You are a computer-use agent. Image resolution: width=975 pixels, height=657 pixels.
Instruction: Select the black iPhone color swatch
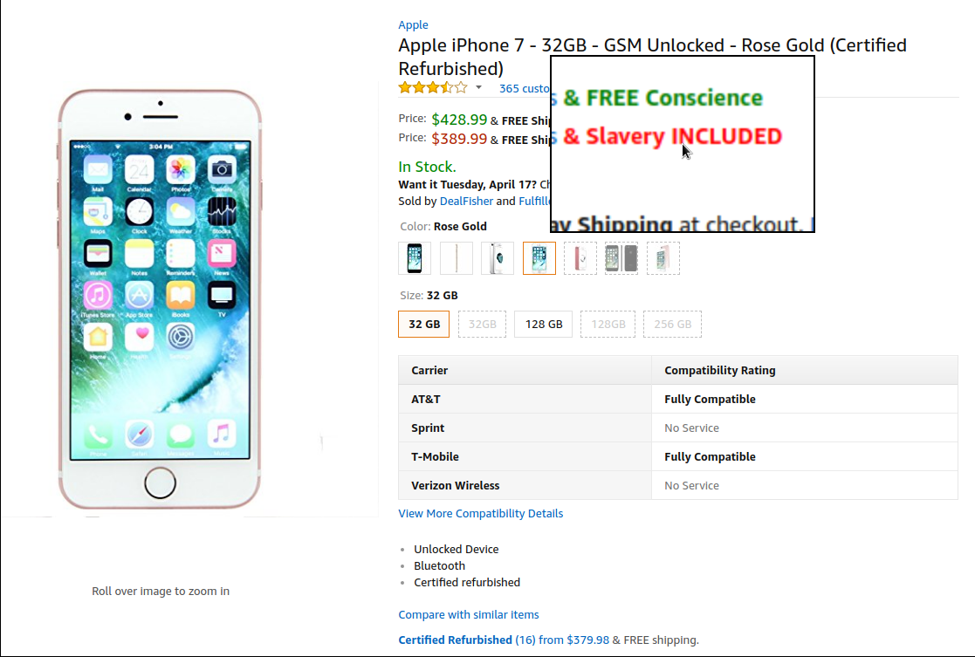[415, 258]
